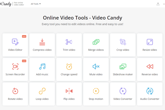Viewport: 165px width, 110px height.
Task: Select the Rotate video circular icon
Action: click(15, 91)
